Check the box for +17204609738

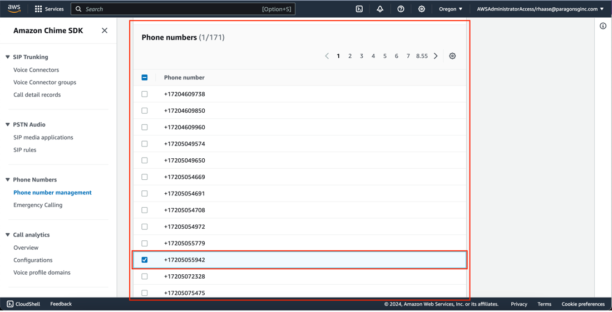tap(145, 94)
